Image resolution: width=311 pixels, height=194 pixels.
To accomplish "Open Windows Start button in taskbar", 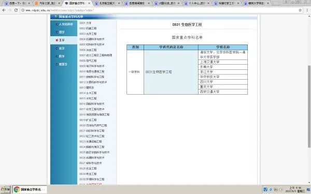I will pos(5,189).
